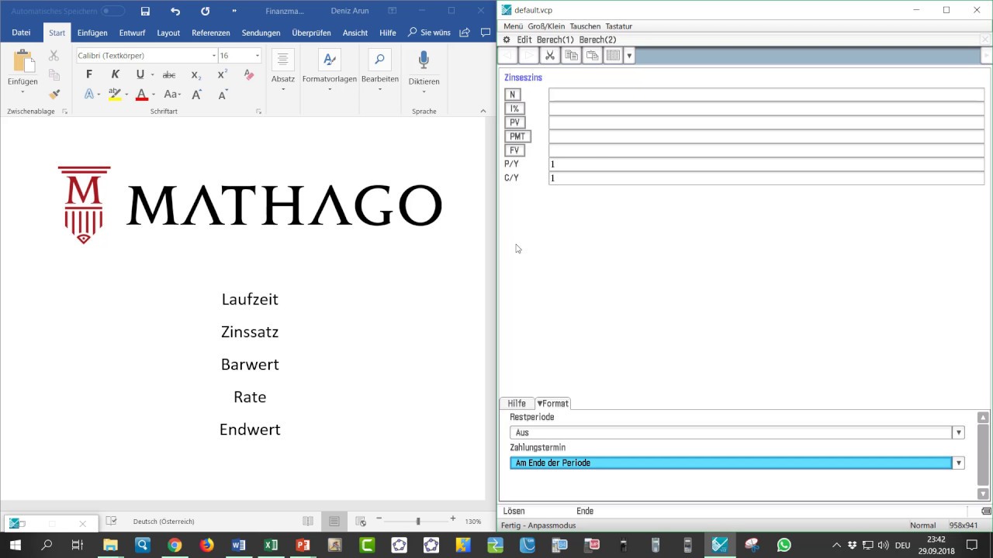Toggle strikethrough (abc) formatting
This screenshot has height=558, width=993.
point(169,75)
